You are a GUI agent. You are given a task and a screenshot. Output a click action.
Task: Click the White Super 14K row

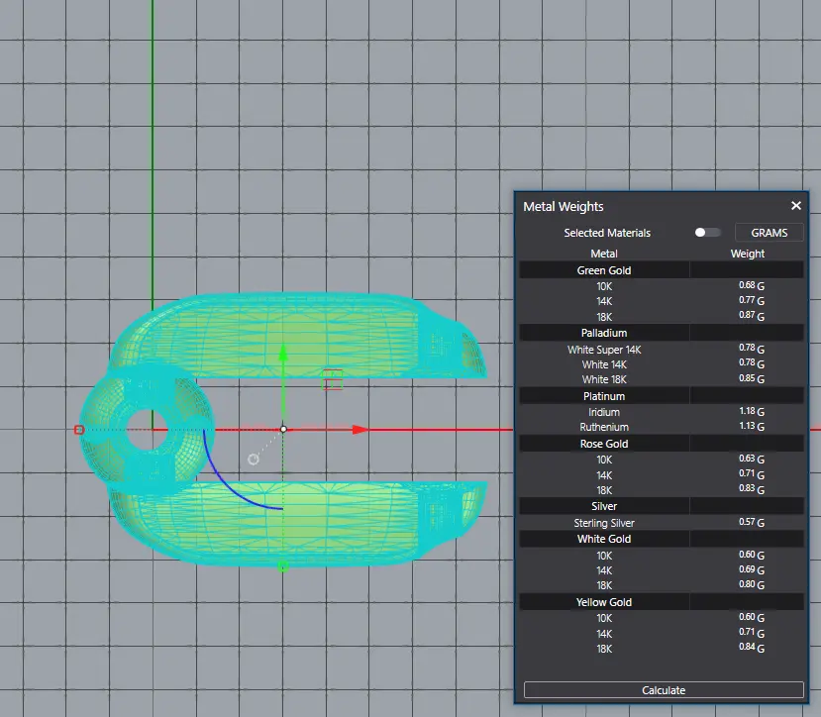604,350
